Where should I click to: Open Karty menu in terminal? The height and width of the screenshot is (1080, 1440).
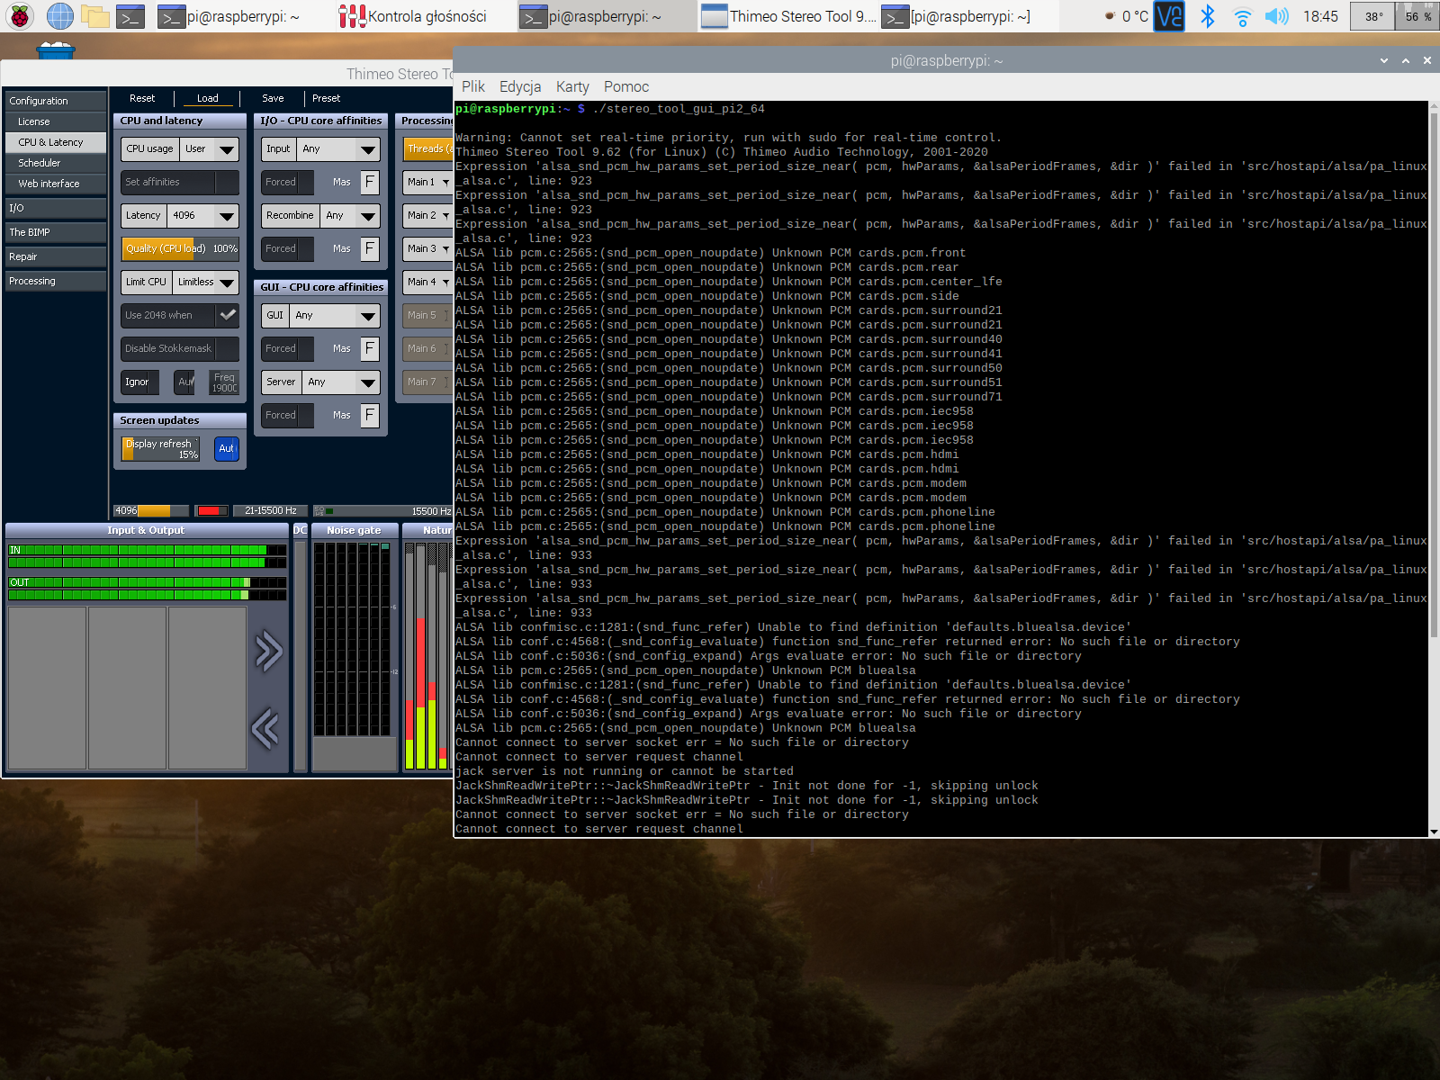[572, 86]
